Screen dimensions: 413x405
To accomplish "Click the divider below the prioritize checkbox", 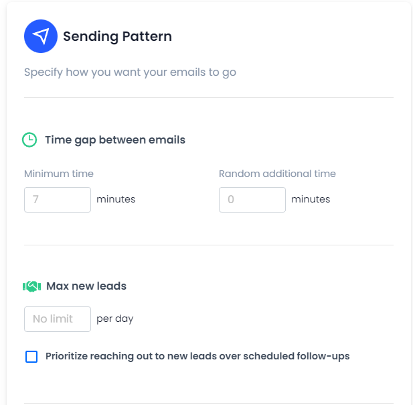I will tap(209, 403).
